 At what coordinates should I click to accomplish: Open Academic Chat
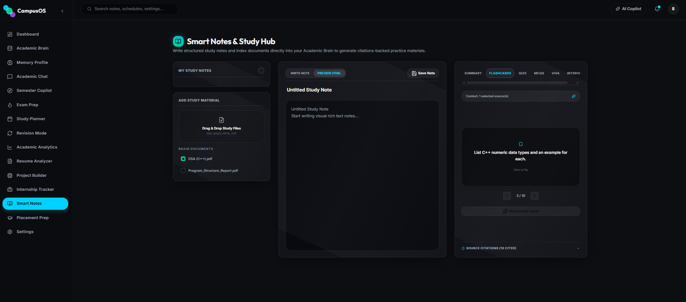(35, 77)
